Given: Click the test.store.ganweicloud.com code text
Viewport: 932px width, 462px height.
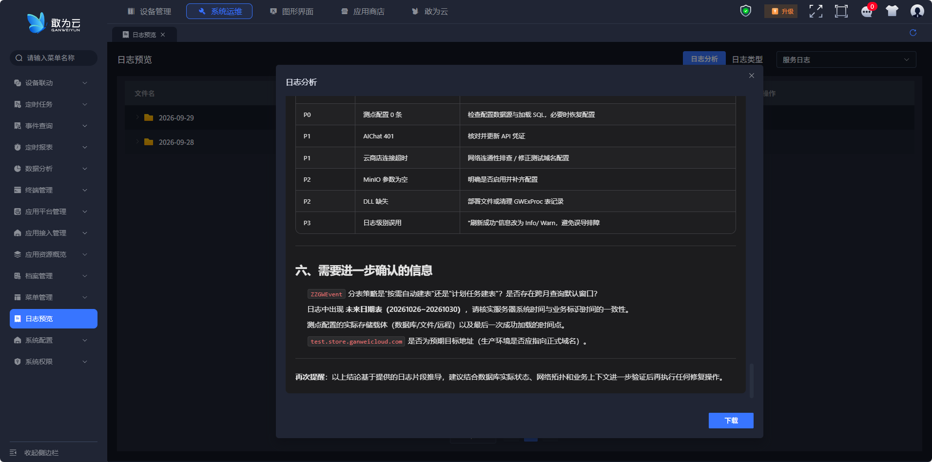Looking at the screenshot, I should pyautogui.click(x=356, y=342).
